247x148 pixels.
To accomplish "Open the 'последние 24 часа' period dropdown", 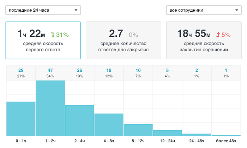I will pyautogui.click(x=43, y=10).
